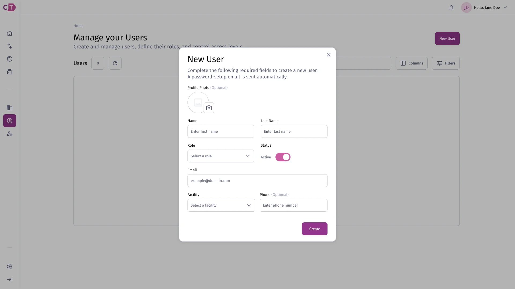Screen dimensions: 515x289
Task: Click the JD avatar
Action: [x=466, y=7]
